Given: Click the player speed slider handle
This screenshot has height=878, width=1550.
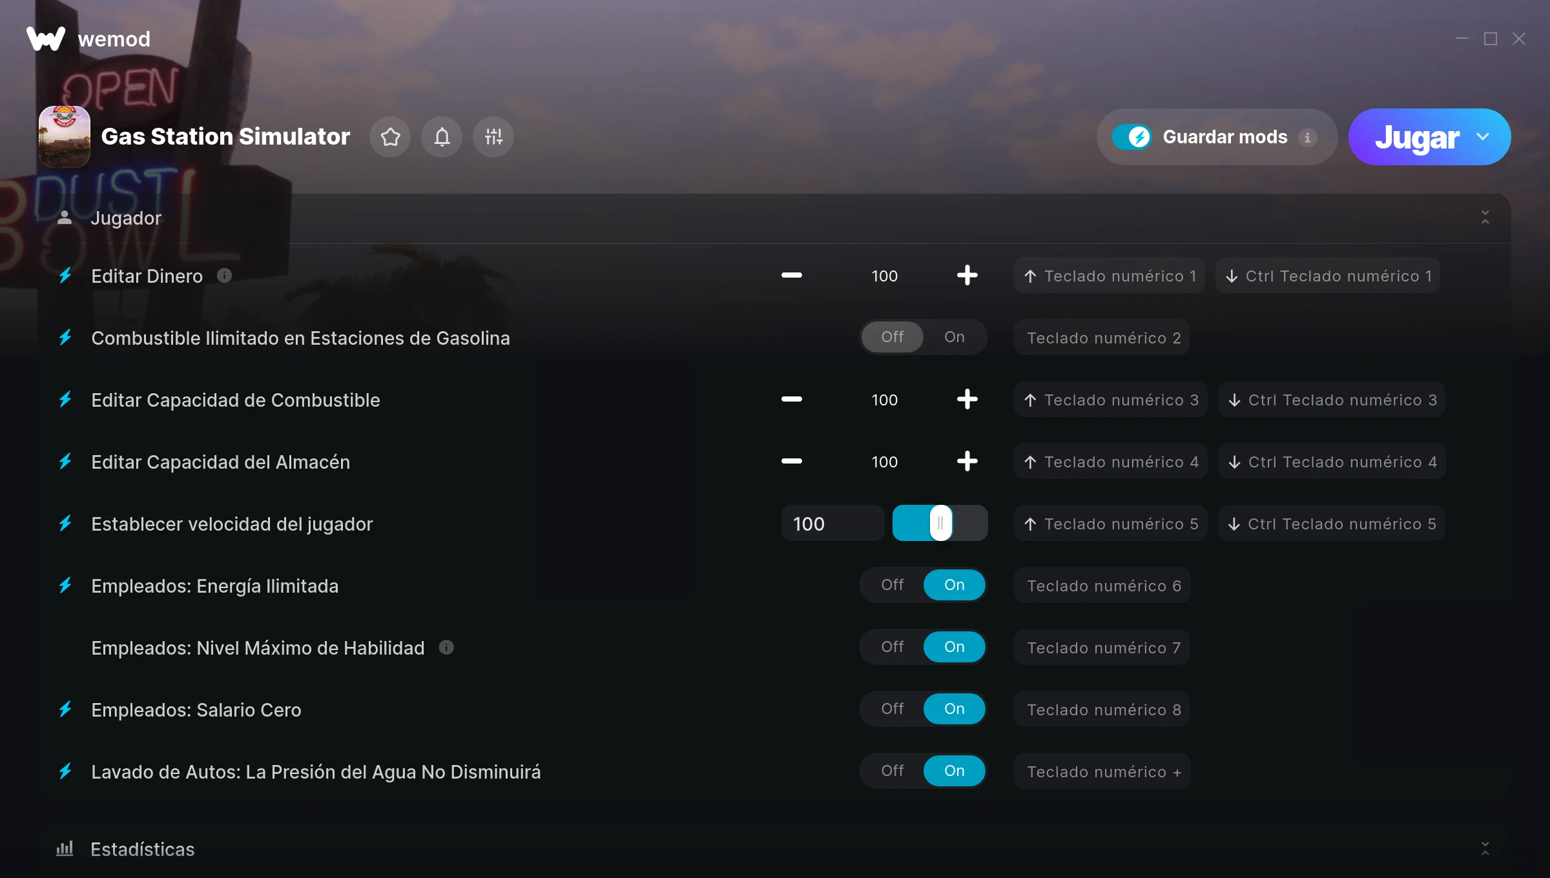Looking at the screenshot, I should tap(940, 523).
